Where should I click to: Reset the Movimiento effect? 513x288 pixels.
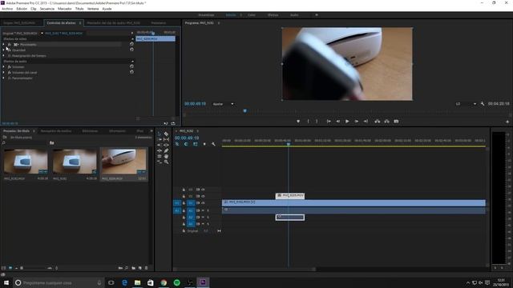point(131,44)
